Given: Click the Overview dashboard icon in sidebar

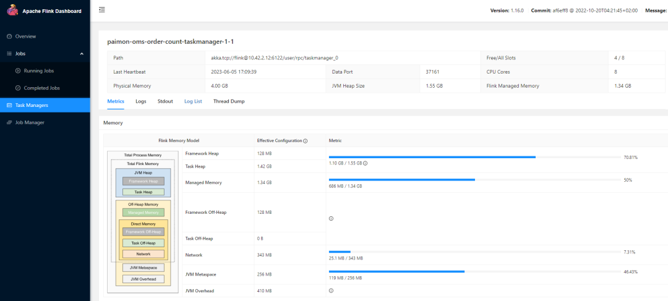Looking at the screenshot, I should coord(9,36).
